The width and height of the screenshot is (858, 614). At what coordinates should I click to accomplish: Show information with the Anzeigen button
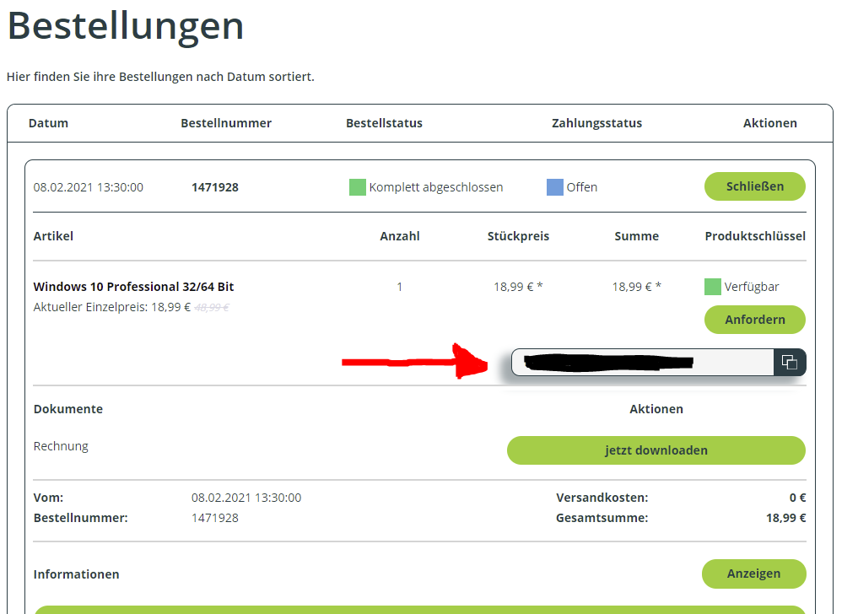753,574
